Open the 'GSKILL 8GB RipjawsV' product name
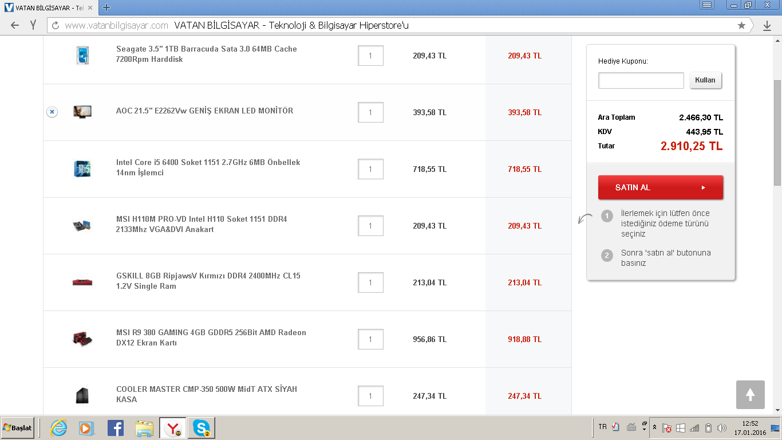The height and width of the screenshot is (440, 782). tap(208, 281)
